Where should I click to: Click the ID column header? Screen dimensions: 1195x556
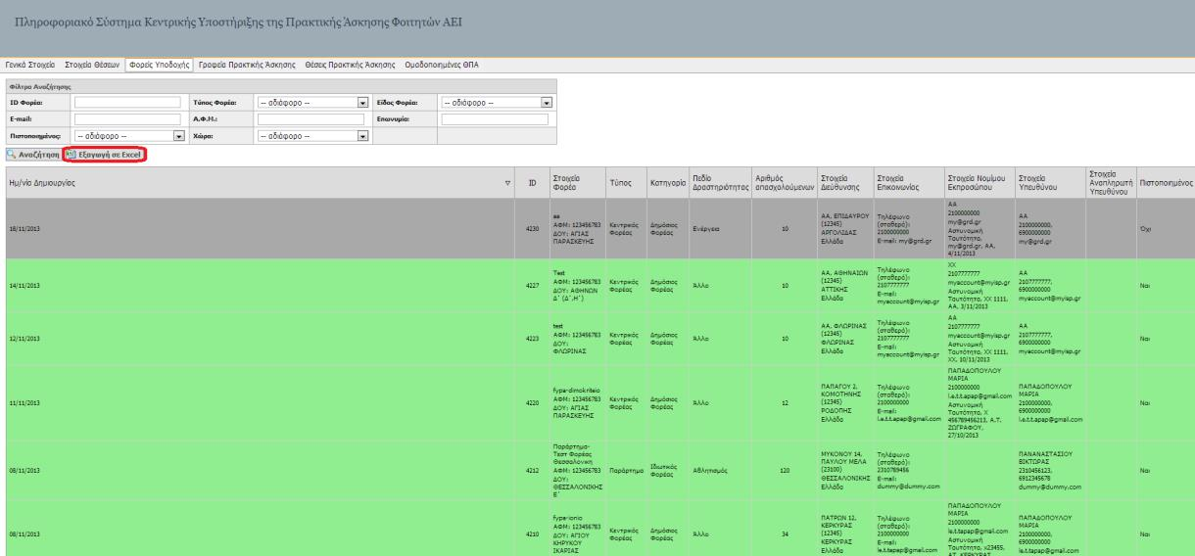pyautogui.click(x=533, y=183)
